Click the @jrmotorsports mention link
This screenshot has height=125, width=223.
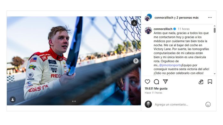point(170,65)
